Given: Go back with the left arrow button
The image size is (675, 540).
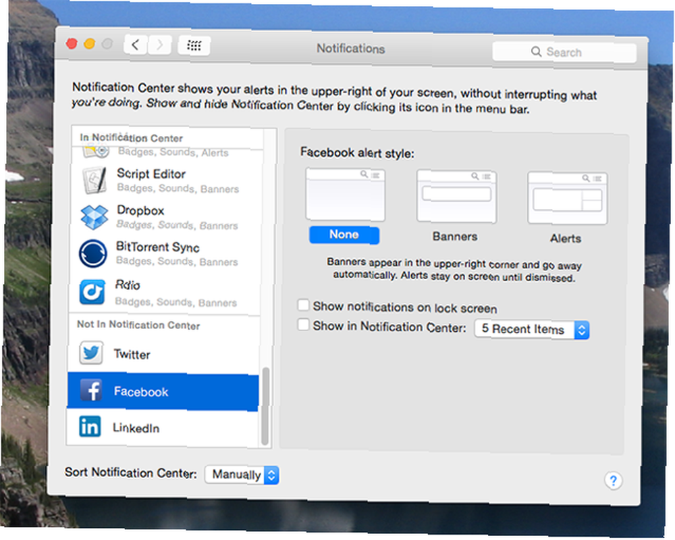Looking at the screenshot, I should (x=136, y=45).
